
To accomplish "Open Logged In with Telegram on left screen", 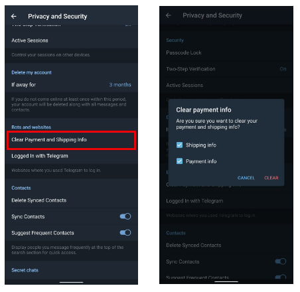I will point(71,156).
